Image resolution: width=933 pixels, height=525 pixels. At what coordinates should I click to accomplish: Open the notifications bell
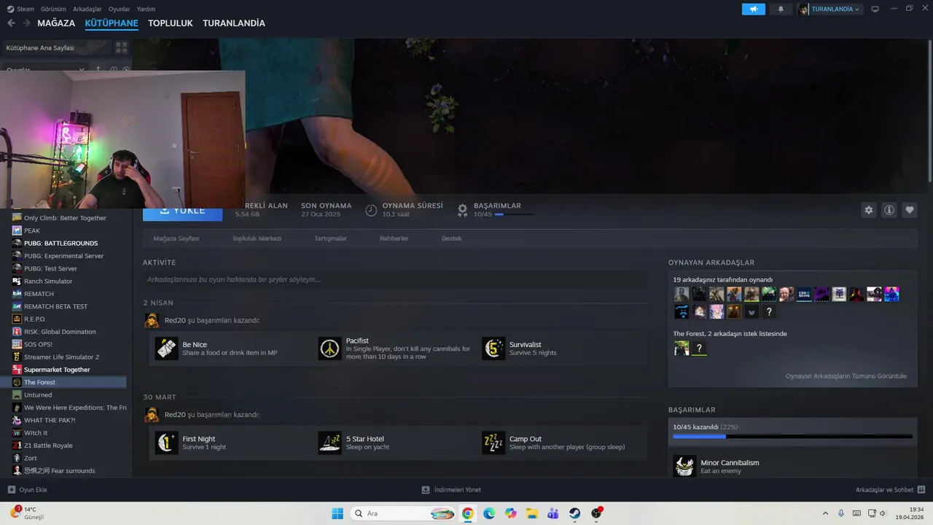[x=781, y=9]
